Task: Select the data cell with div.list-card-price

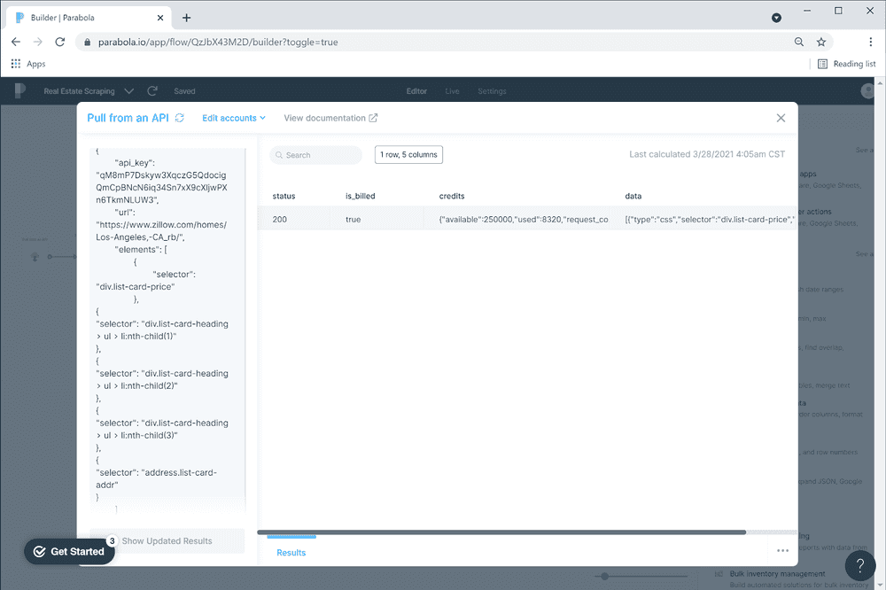Action: pyautogui.click(x=710, y=220)
